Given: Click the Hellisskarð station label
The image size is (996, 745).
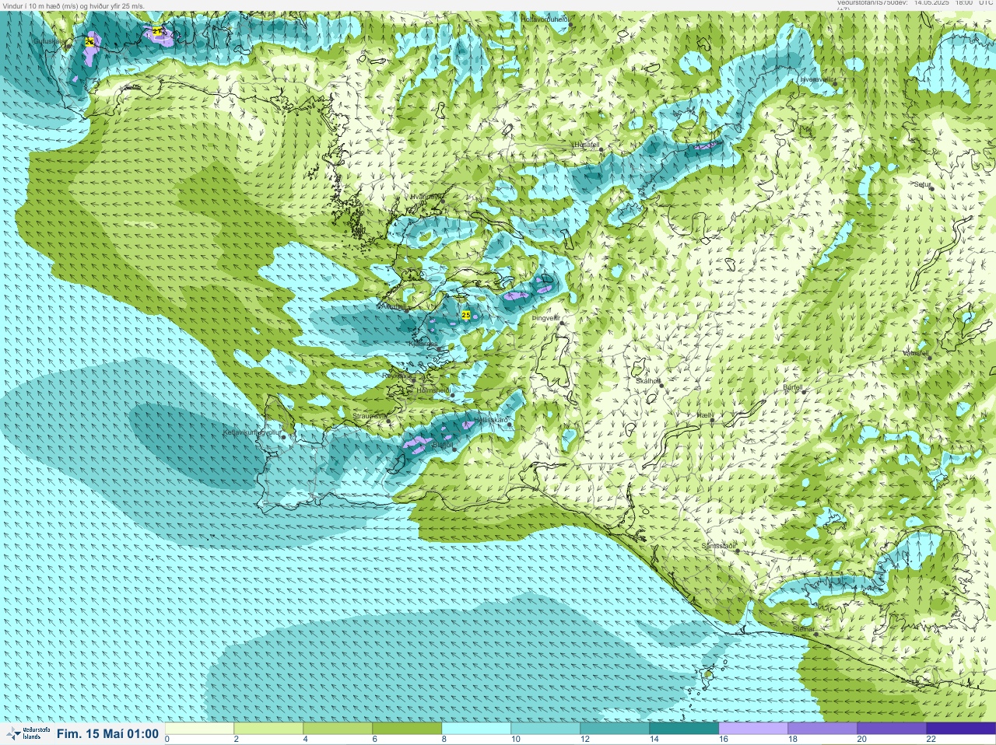Looking at the screenshot, I should [x=491, y=421].
